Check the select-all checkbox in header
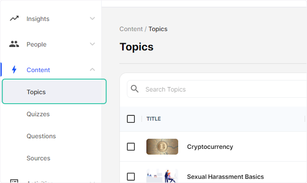The height and width of the screenshot is (183, 307). tap(131, 119)
